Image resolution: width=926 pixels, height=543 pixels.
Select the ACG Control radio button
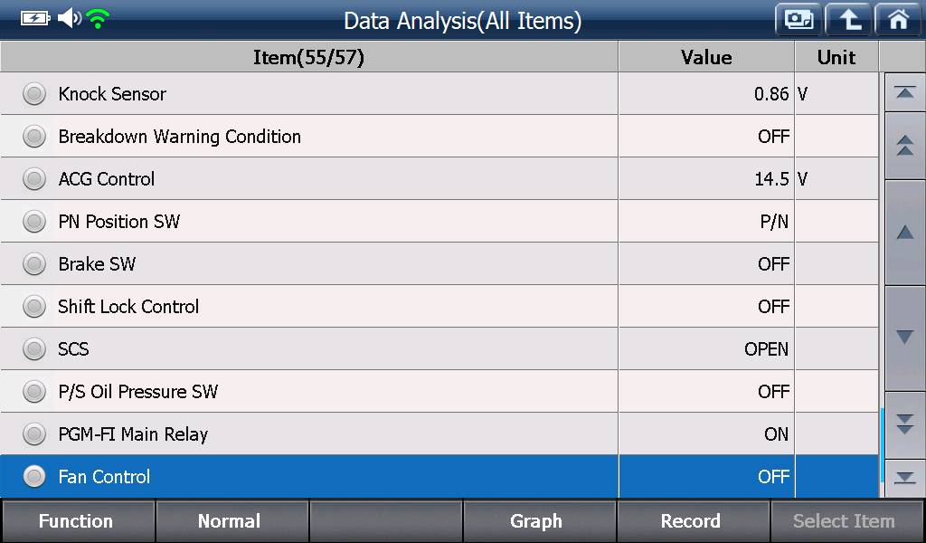(34, 179)
